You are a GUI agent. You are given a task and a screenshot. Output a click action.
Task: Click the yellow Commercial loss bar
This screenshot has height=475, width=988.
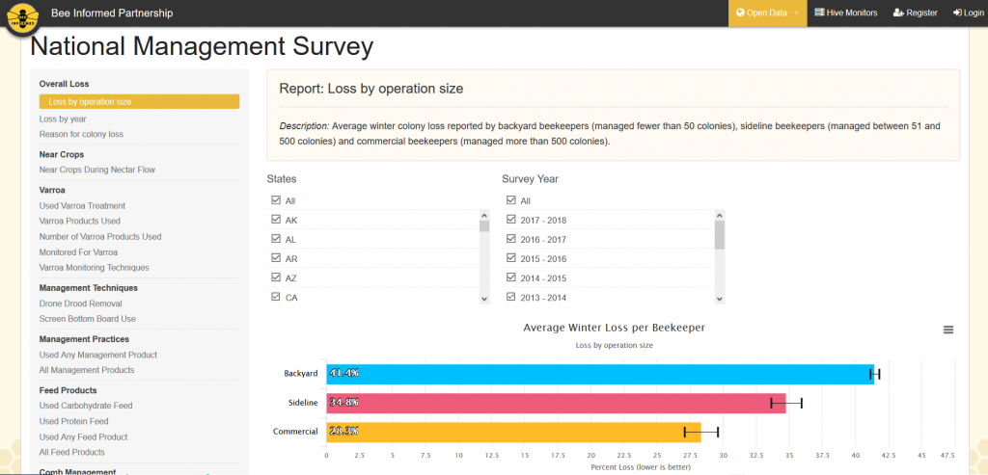511,432
